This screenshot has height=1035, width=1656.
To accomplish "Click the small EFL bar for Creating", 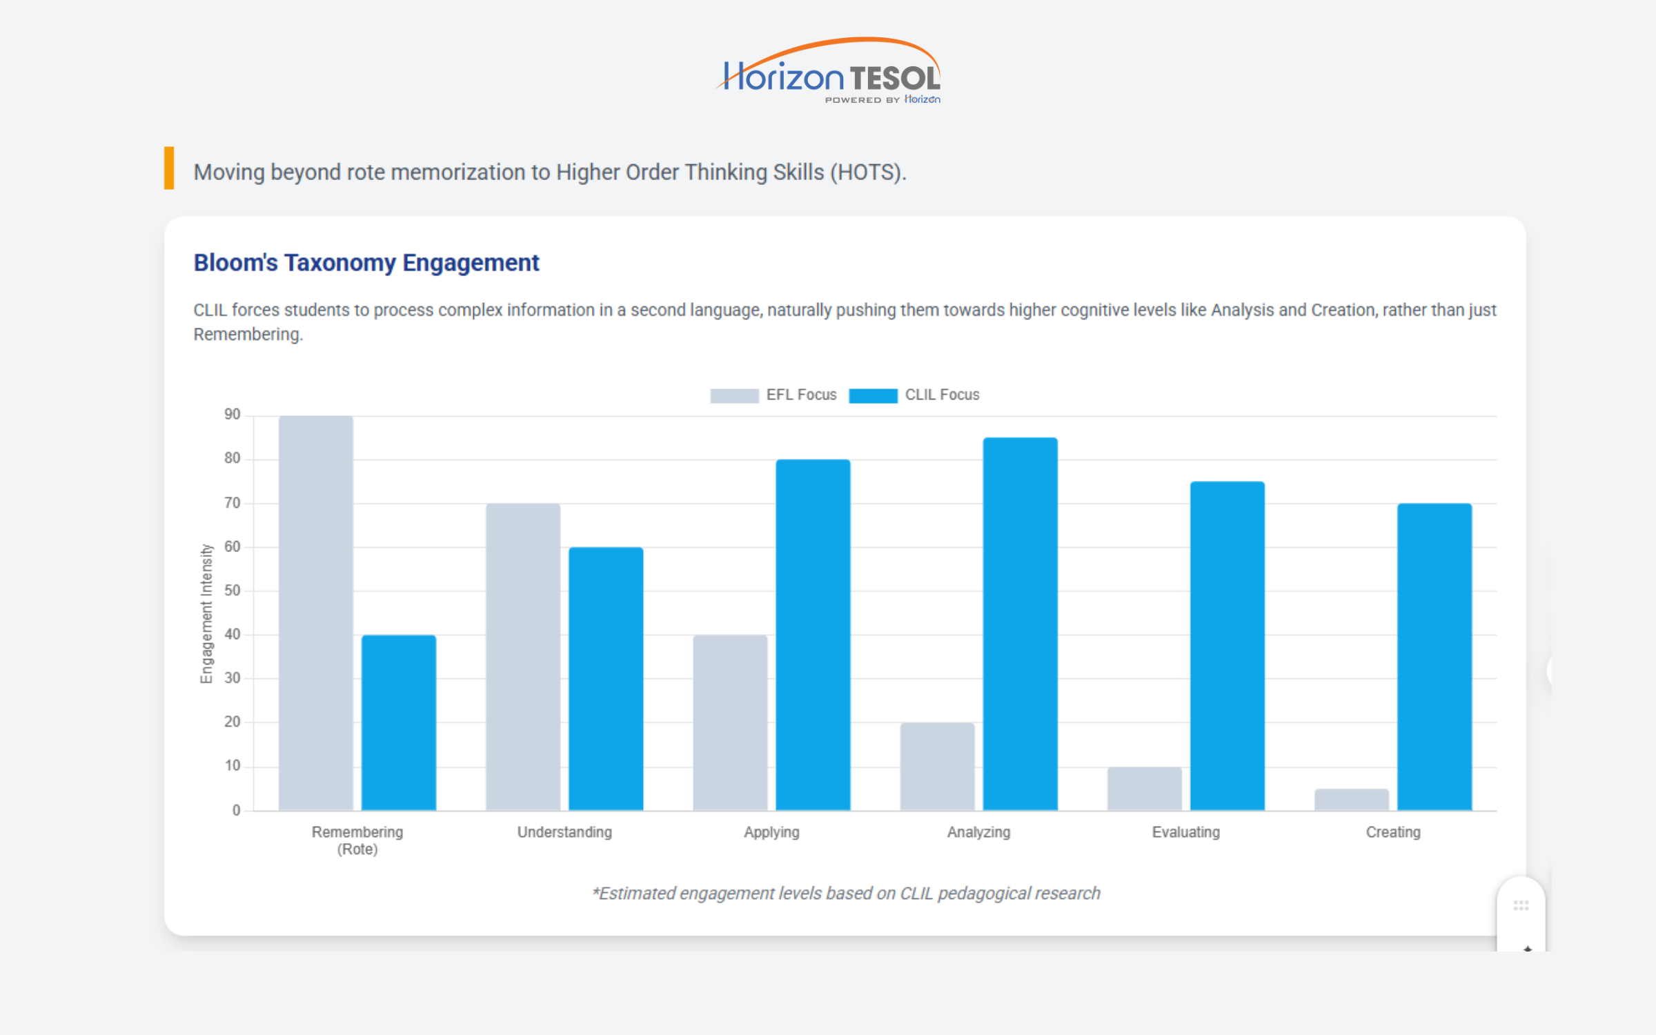I will pos(1351,799).
